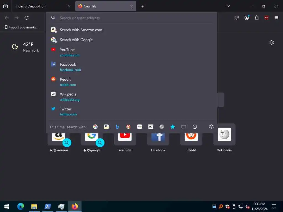Switch to PowerShell in taskbar
Image resolution: width=283 pixels, height=212 pixels.
tap(48, 206)
